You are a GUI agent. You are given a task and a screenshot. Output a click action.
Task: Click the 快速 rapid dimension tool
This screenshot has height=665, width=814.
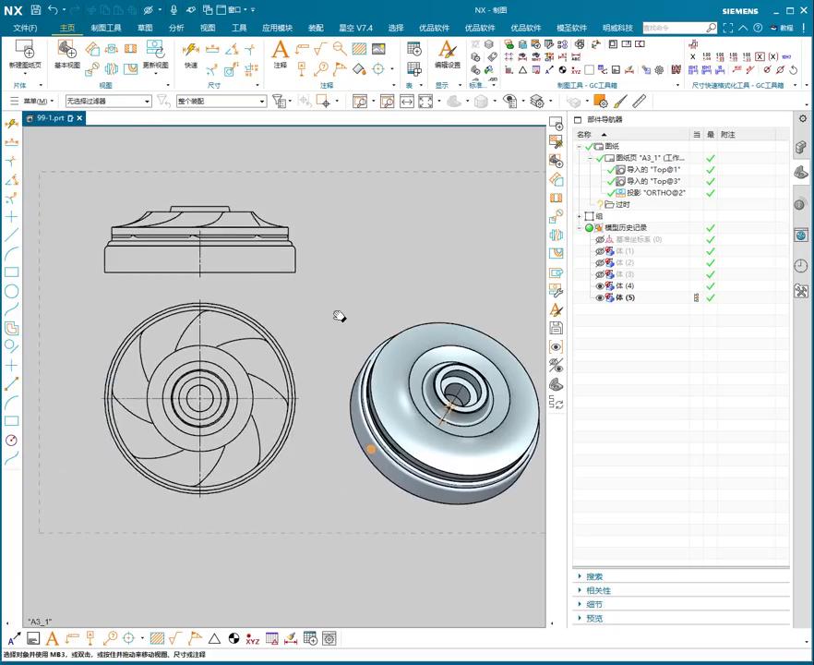pos(190,51)
